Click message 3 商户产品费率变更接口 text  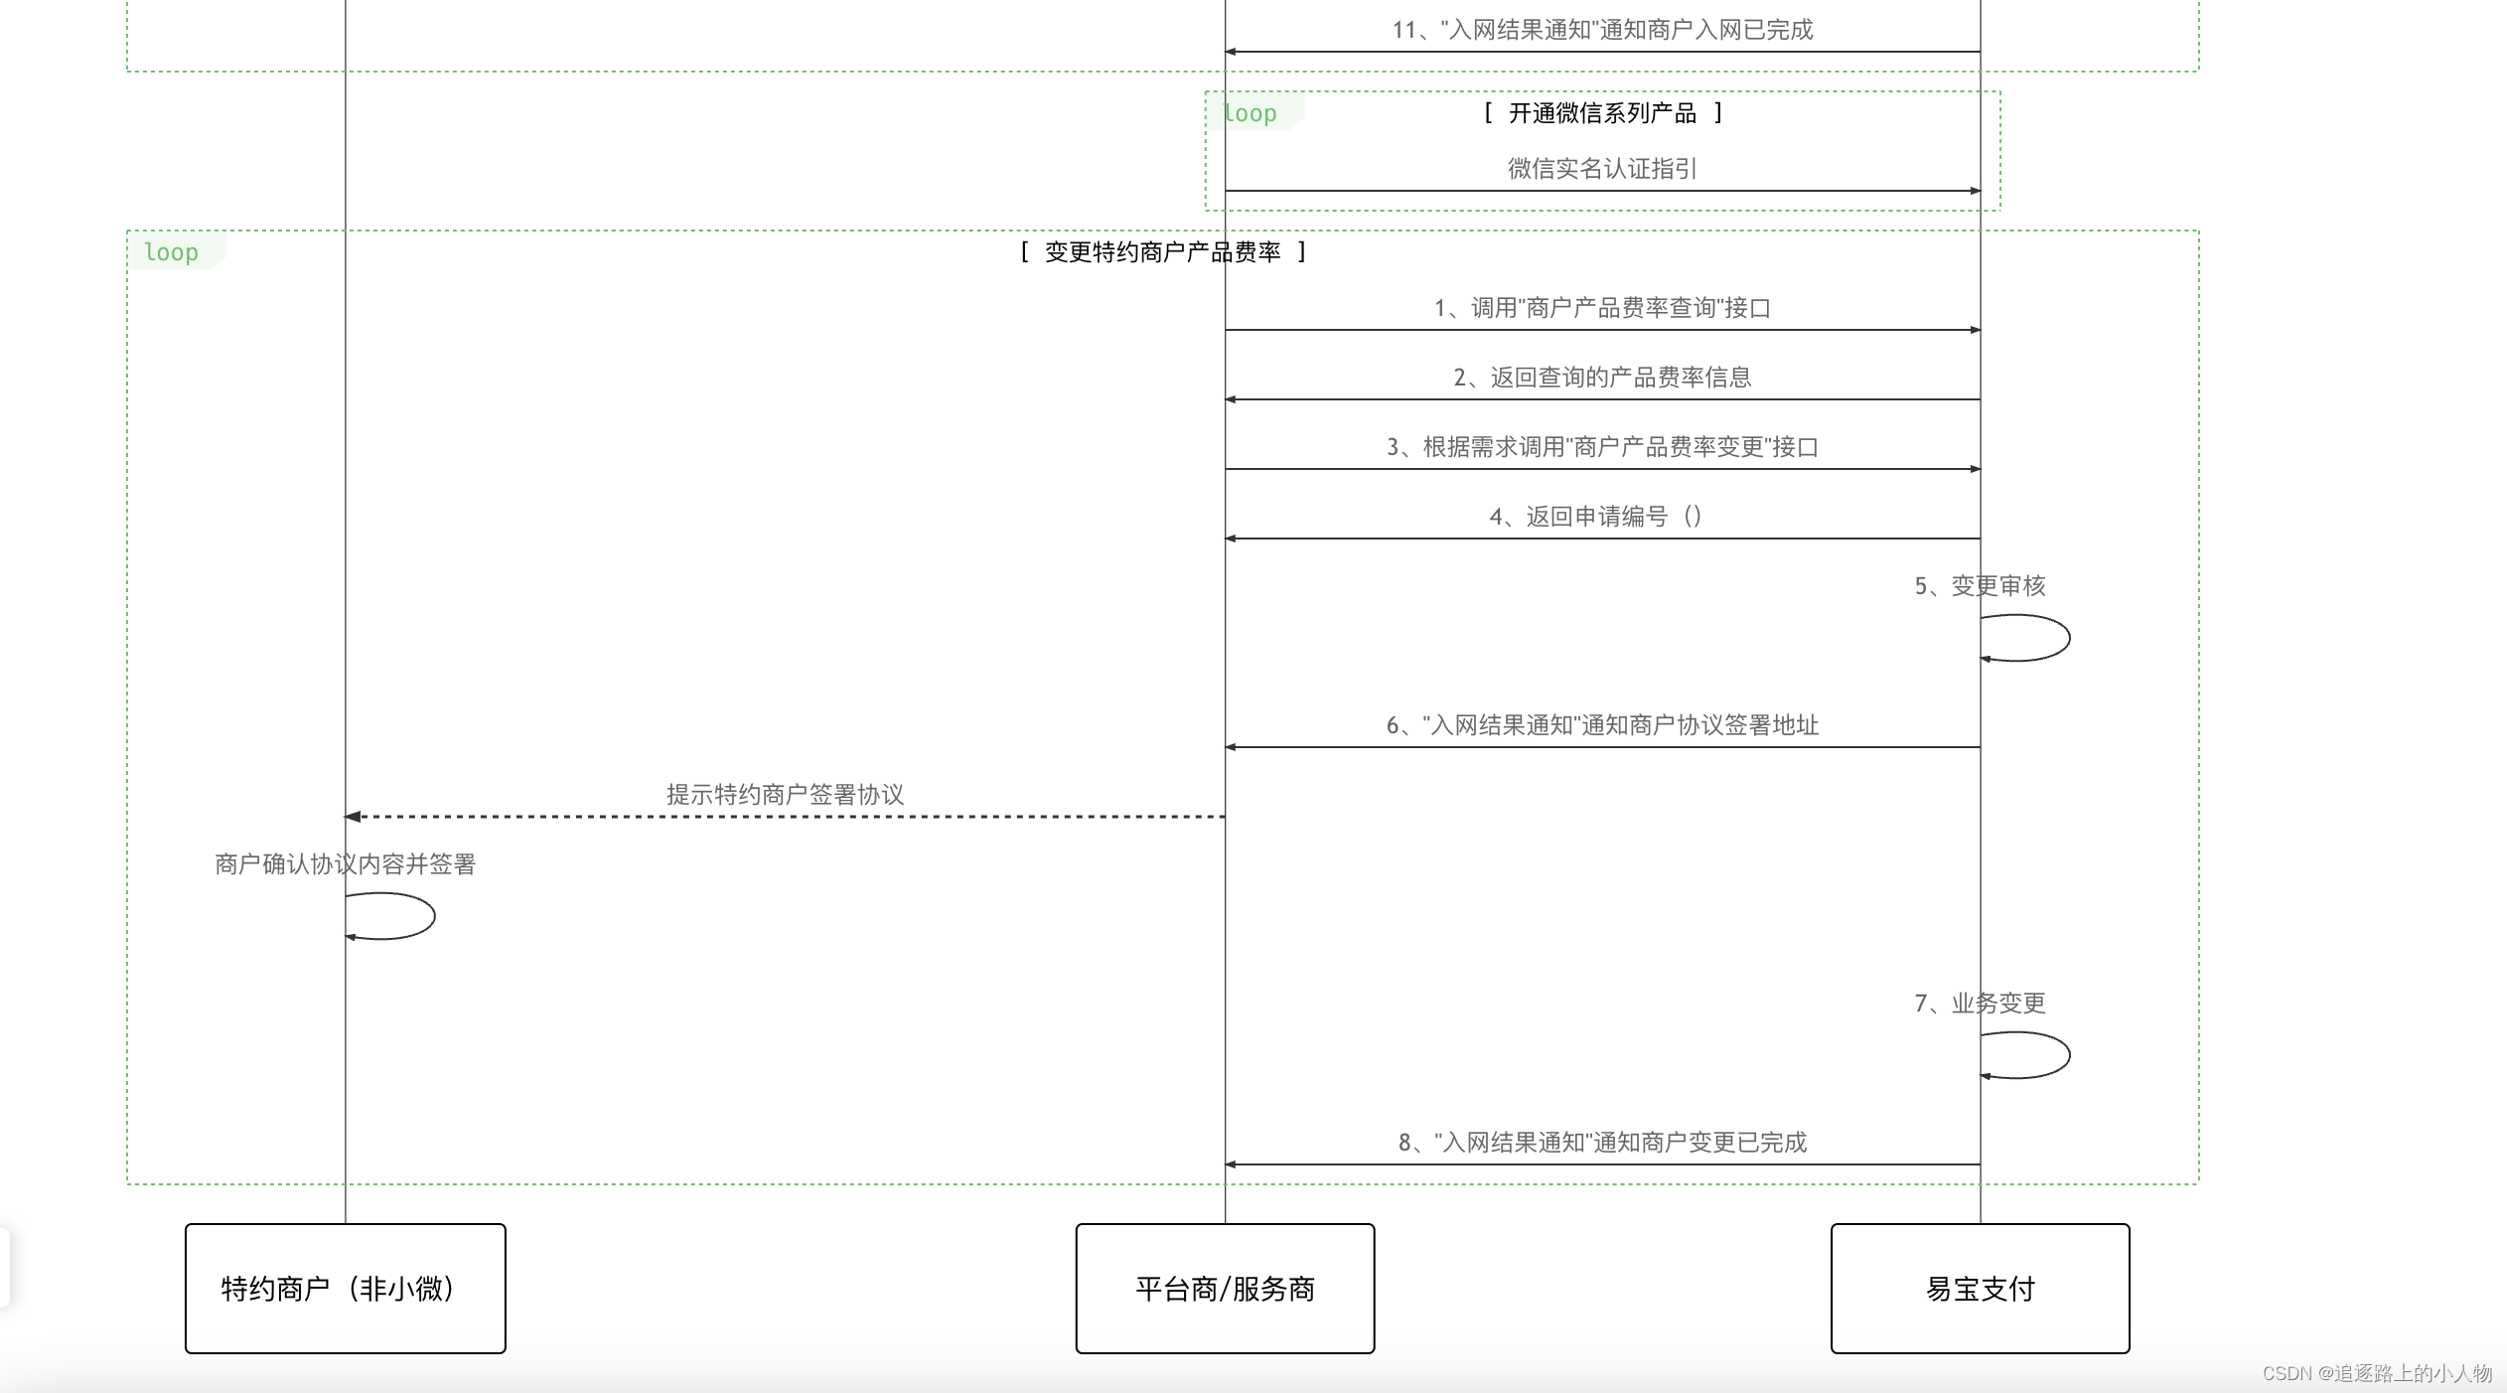coord(1601,447)
